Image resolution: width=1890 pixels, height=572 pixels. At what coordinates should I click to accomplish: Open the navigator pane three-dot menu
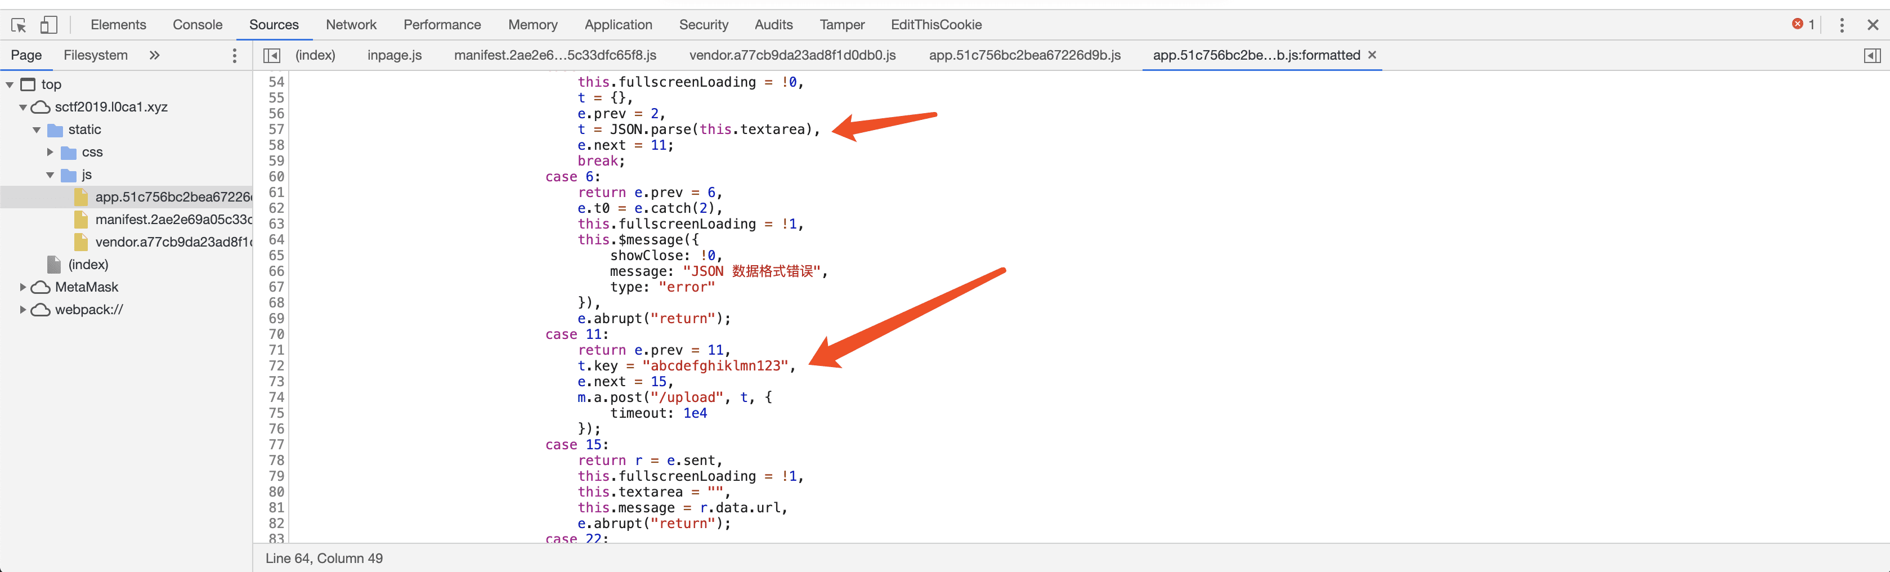[234, 56]
